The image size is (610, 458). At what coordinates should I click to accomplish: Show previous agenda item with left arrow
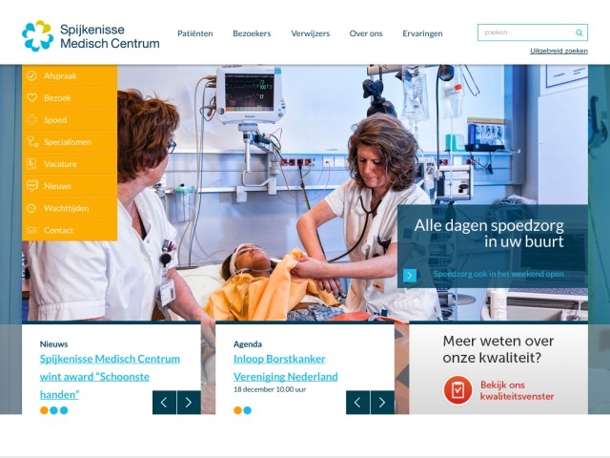(357, 403)
